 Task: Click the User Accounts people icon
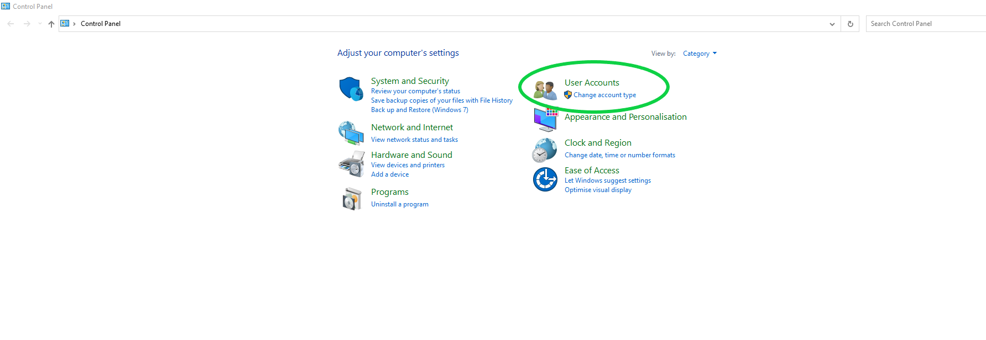click(545, 90)
